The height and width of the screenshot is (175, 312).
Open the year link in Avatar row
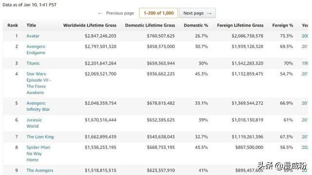point(305,36)
